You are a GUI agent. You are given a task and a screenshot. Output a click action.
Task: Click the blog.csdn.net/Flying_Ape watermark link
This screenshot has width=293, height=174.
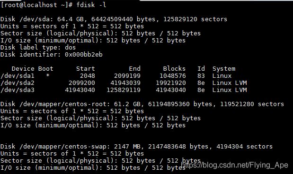click(234, 165)
